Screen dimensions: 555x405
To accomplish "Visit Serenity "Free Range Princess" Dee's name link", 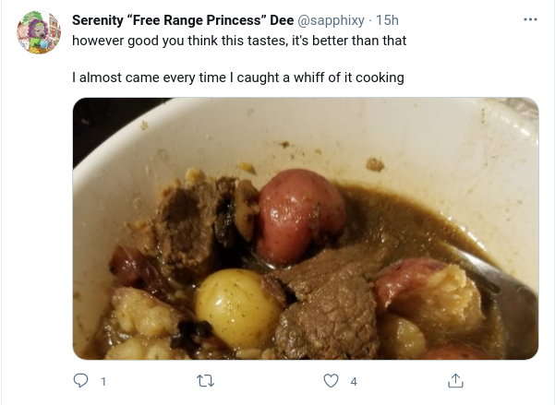I will click(x=183, y=20).
